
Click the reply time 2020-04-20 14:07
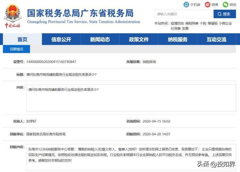point(156,134)
